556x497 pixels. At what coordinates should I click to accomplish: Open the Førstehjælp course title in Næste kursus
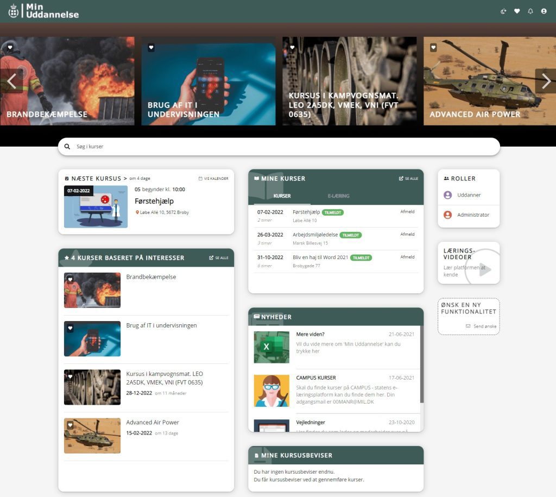click(x=154, y=201)
